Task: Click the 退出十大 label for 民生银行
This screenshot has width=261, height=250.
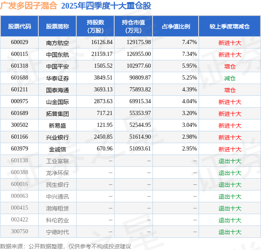Action: tap(230, 185)
